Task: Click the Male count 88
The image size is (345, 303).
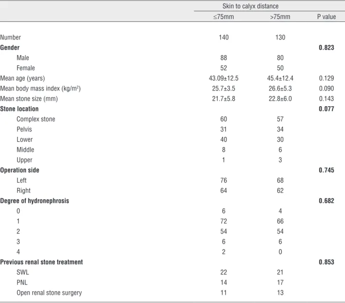Action: (x=224, y=58)
